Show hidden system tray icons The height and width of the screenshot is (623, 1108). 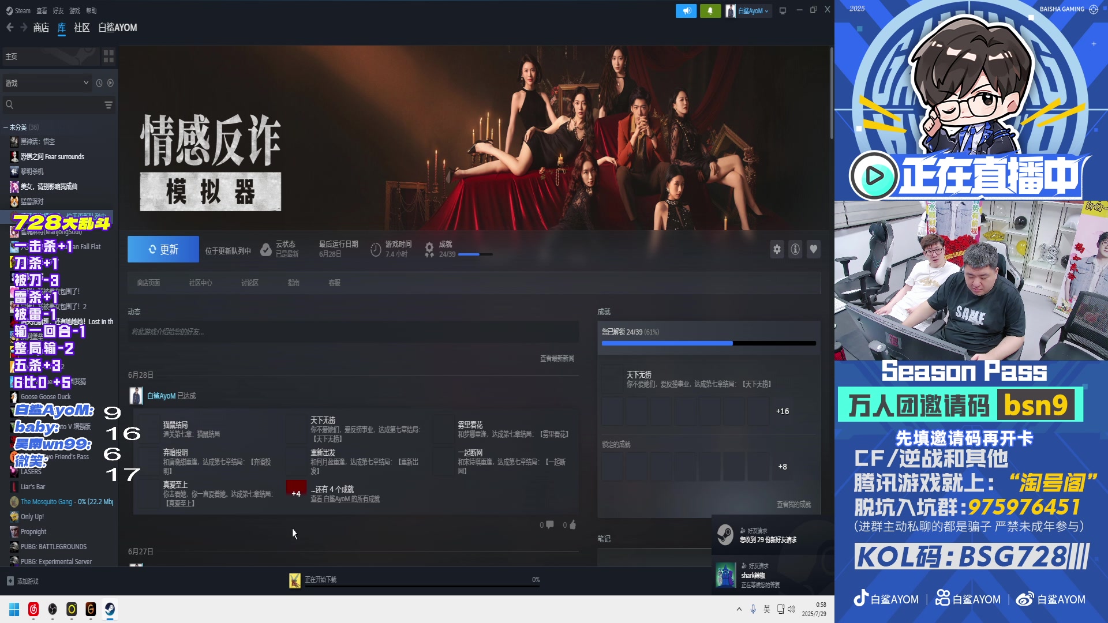click(739, 609)
